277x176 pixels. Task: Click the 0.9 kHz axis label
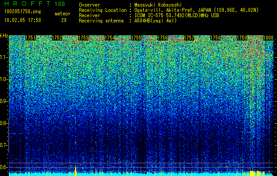[x=4, y=101]
